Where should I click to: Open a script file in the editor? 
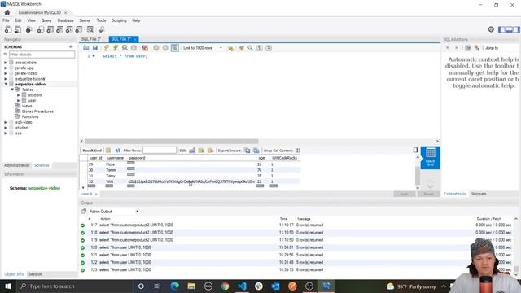coord(86,48)
